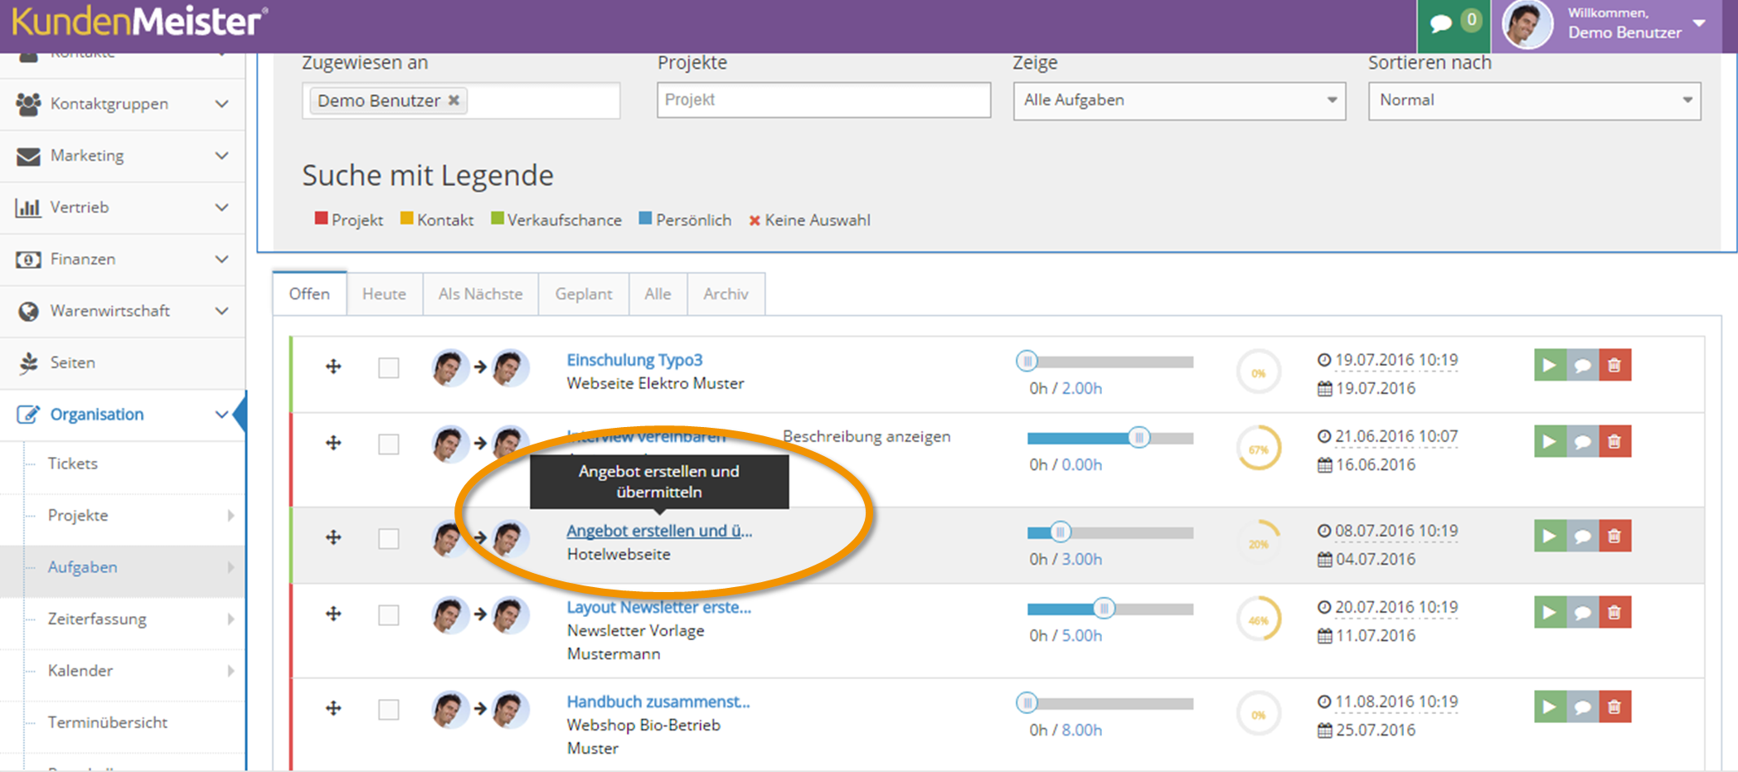Start timer for Layout Newsletter task
This screenshot has height=772, width=1738.
1550,612
